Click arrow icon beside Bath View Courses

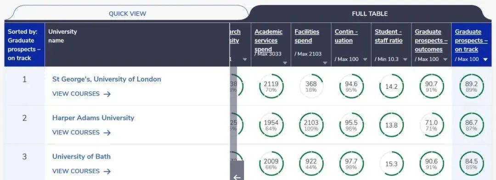click(107, 171)
